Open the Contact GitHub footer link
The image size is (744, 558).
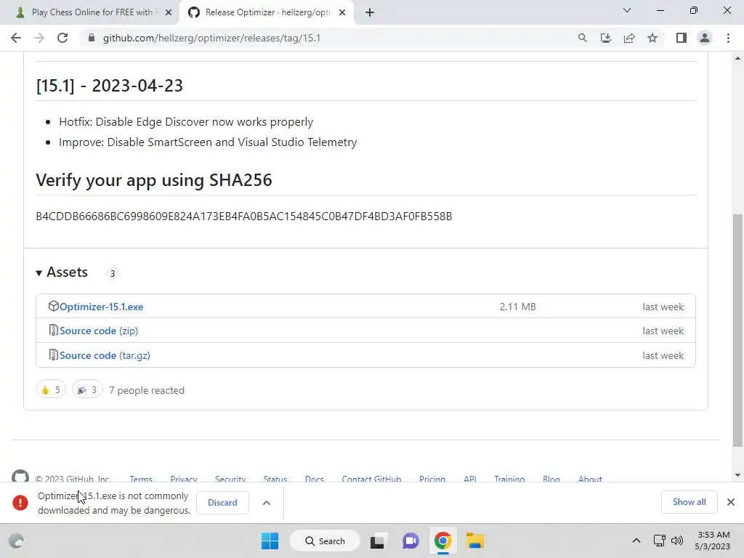point(371,479)
